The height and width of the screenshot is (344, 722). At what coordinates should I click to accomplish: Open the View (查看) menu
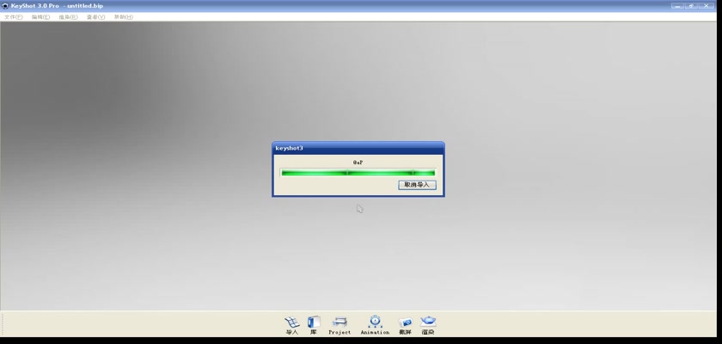pos(95,17)
